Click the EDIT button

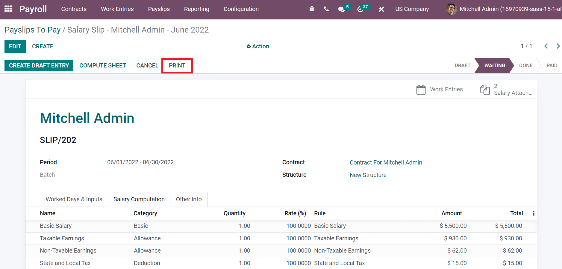(x=15, y=46)
